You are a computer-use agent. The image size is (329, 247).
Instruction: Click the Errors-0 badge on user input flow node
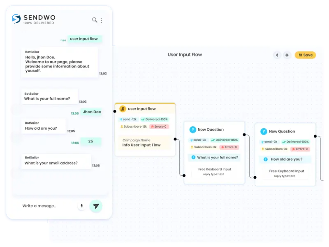(x=159, y=126)
